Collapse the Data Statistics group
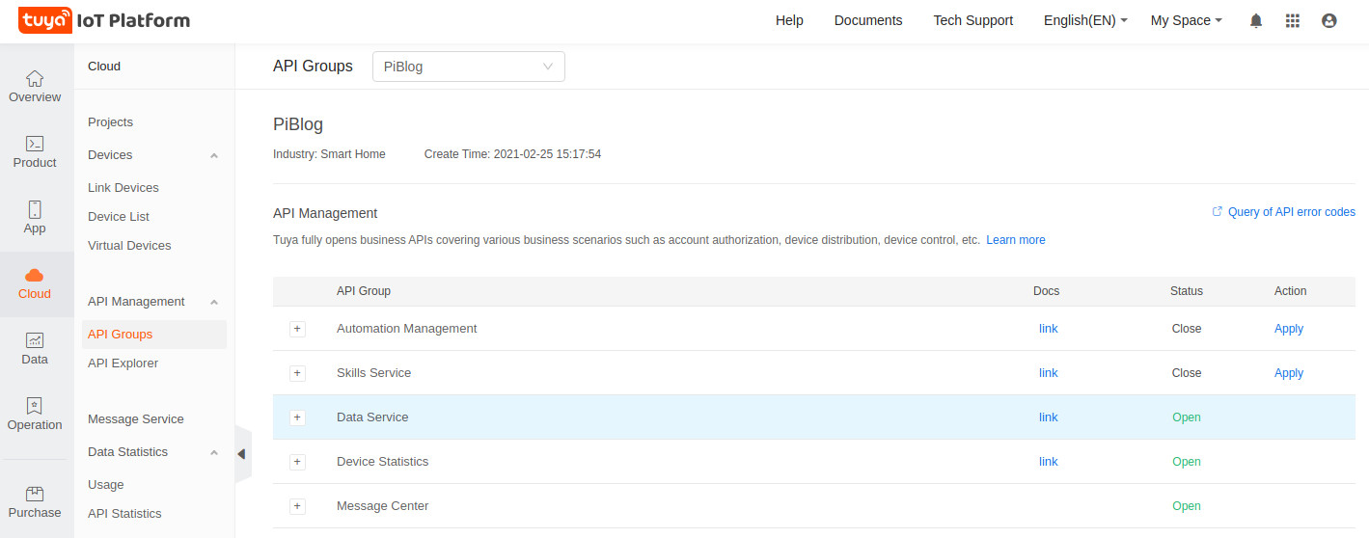1369x538 pixels. coord(214,452)
